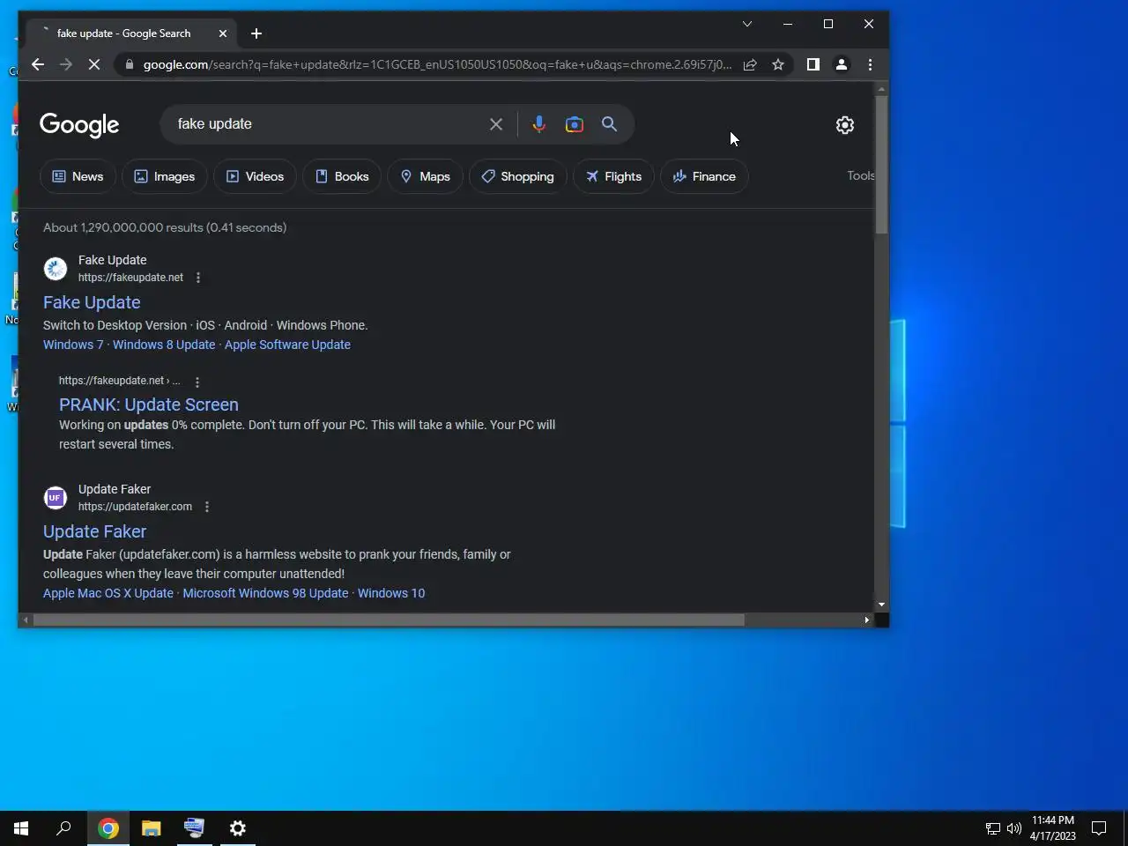Click the scroll down arrow

pyautogui.click(x=881, y=605)
